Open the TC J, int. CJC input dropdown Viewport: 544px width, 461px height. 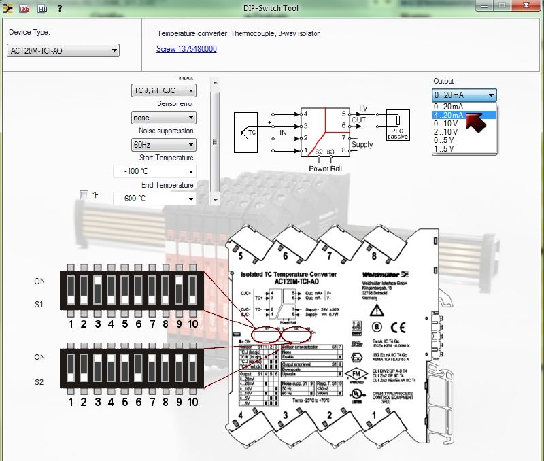tap(192, 90)
